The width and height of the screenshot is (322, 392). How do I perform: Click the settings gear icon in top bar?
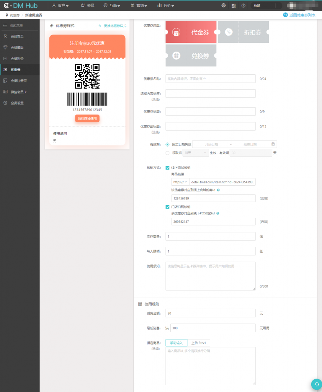[x=224, y=5]
